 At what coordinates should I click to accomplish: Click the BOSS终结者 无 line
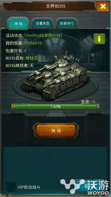point(20,66)
